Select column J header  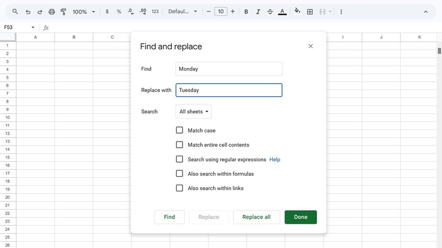pos(381,37)
